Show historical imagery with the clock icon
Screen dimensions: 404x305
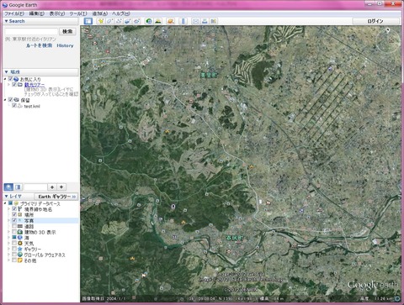point(149,21)
